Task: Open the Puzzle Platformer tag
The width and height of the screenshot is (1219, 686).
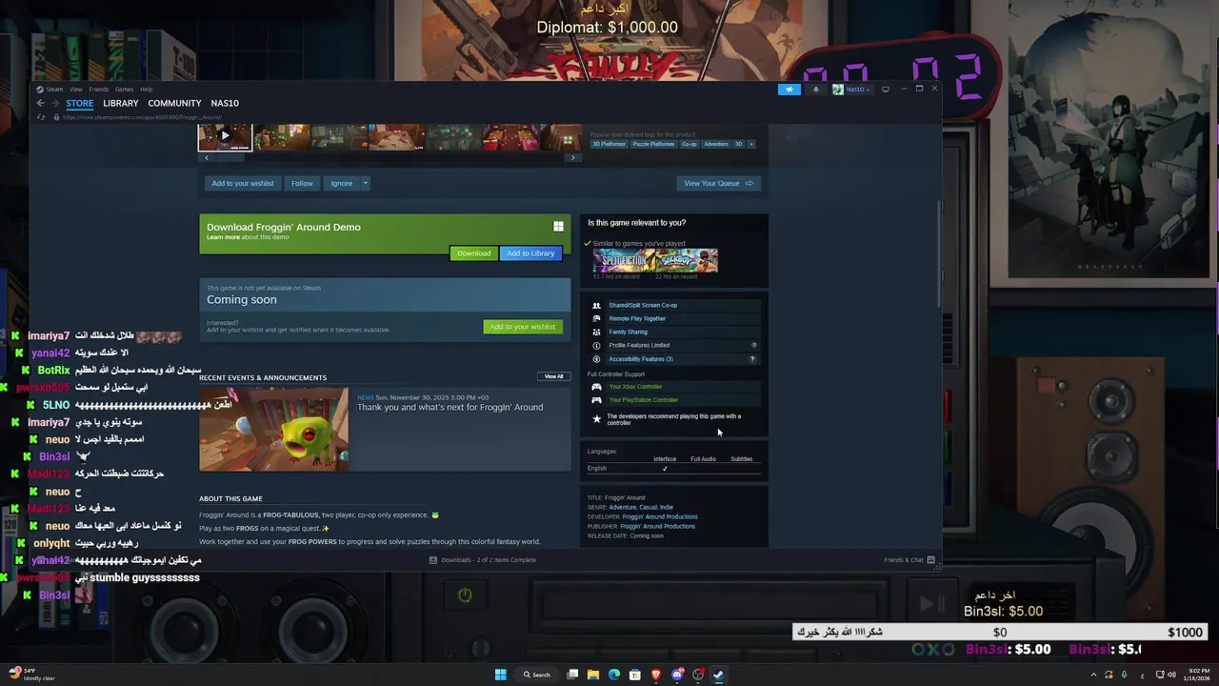Action: pos(654,144)
